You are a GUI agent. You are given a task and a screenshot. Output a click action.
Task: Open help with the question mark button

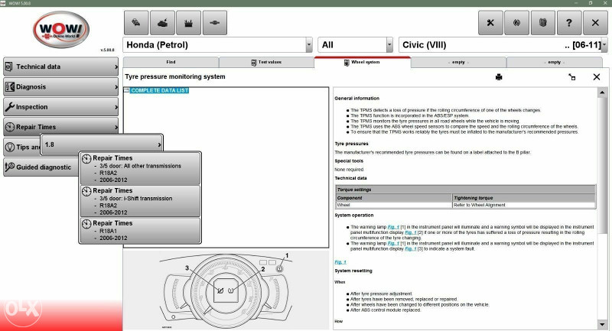[x=569, y=23]
